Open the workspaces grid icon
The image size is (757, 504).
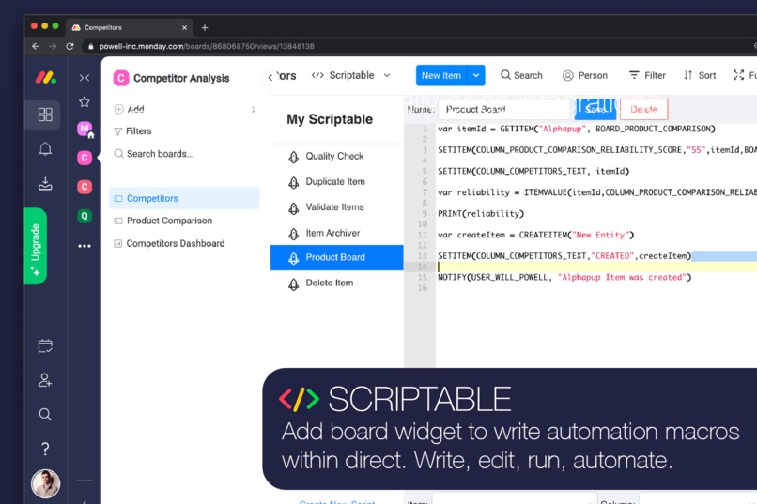(45, 115)
